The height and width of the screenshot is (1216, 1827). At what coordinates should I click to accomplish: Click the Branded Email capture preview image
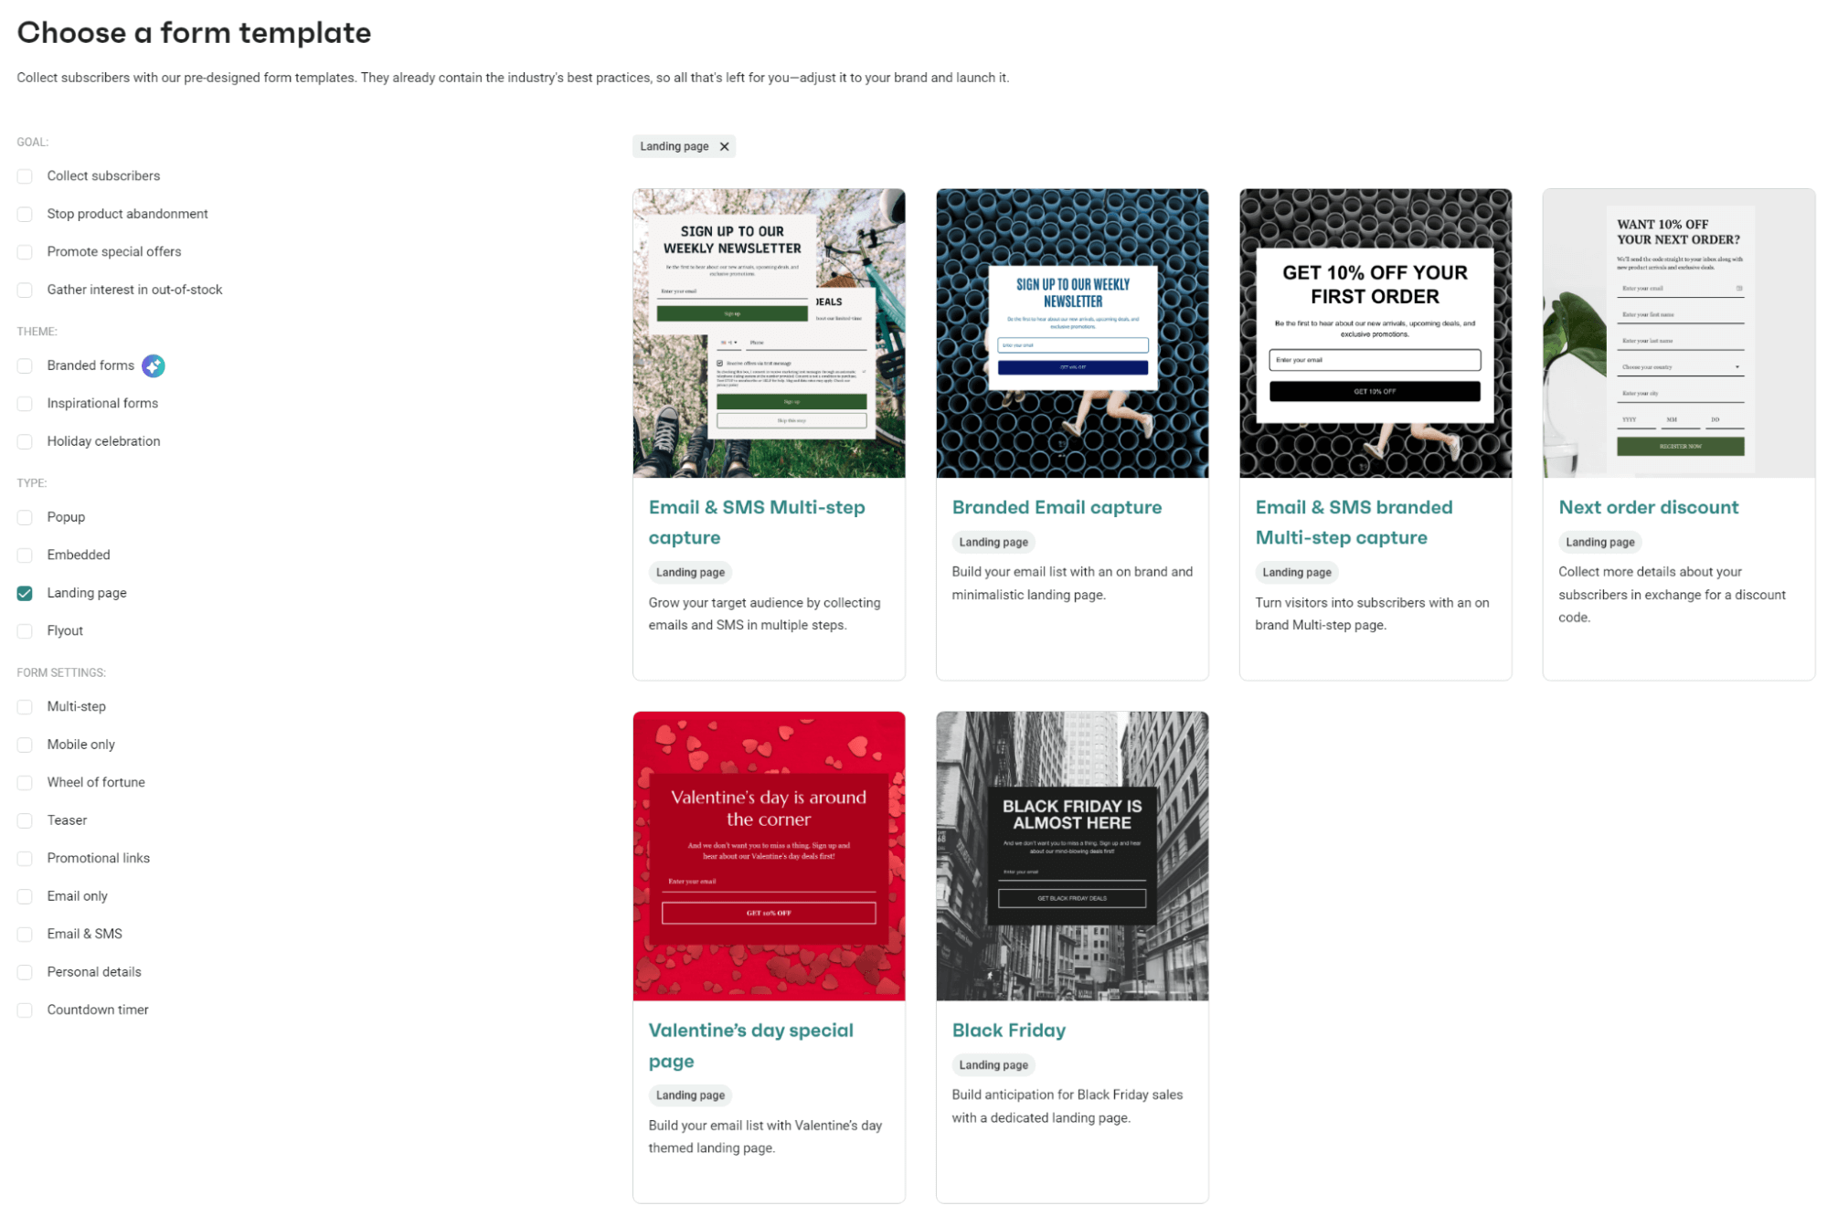click(1071, 333)
